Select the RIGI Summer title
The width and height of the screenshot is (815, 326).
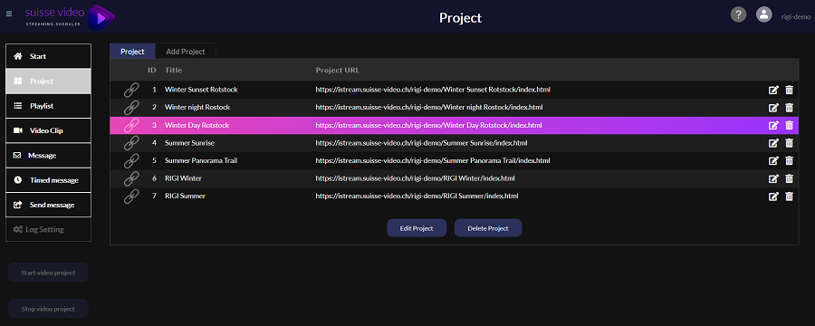pyautogui.click(x=185, y=196)
